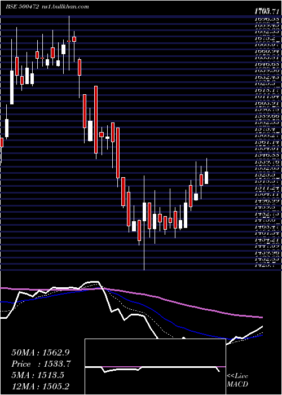The image size is (282, 395).
Task: Click the 1496.99 price axis label
Action: 267,201
